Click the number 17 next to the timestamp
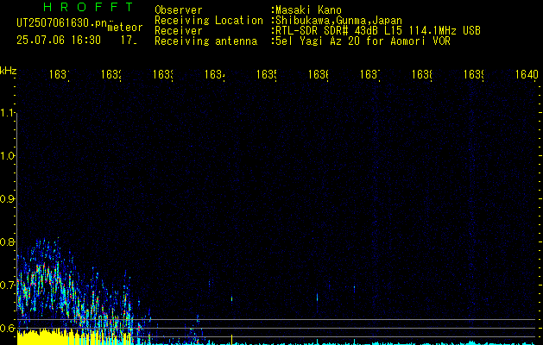543x345 pixels. click(x=129, y=41)
